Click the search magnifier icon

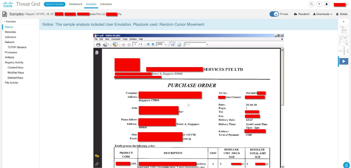coord(311,4)
